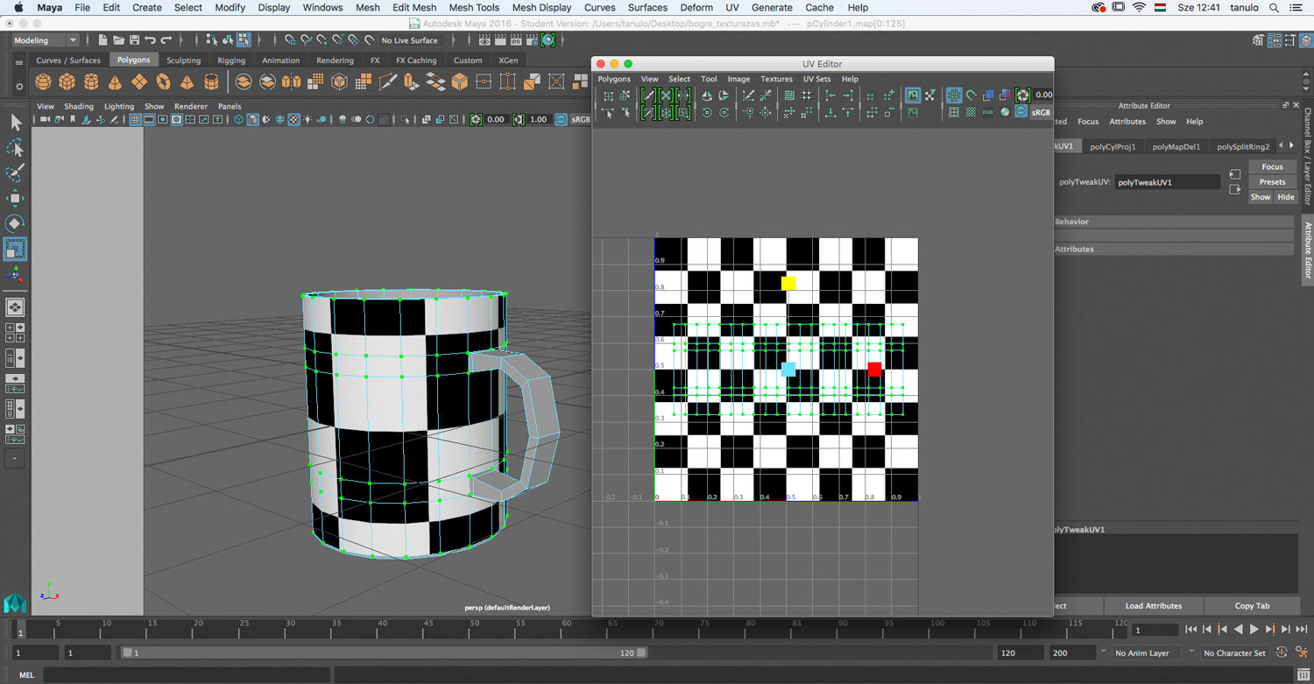This screenshot has height=684, width=1314.
Task: Open the No Character Set dropdown
Action: point(1234,652)
